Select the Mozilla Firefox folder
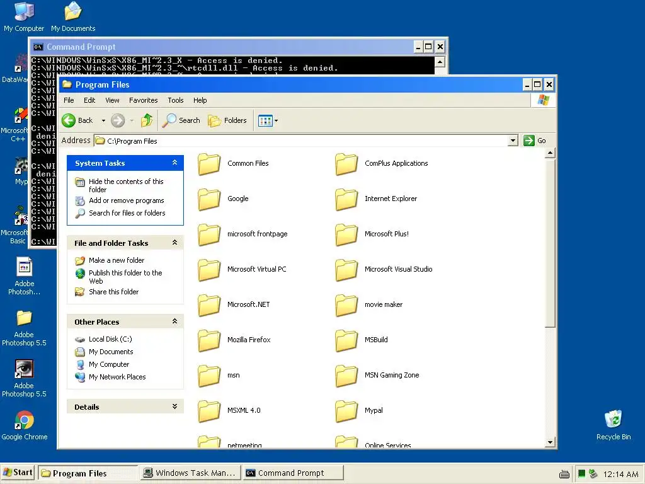Image resolution: width=645 pixels, height=484 pixels. [234, 340]
